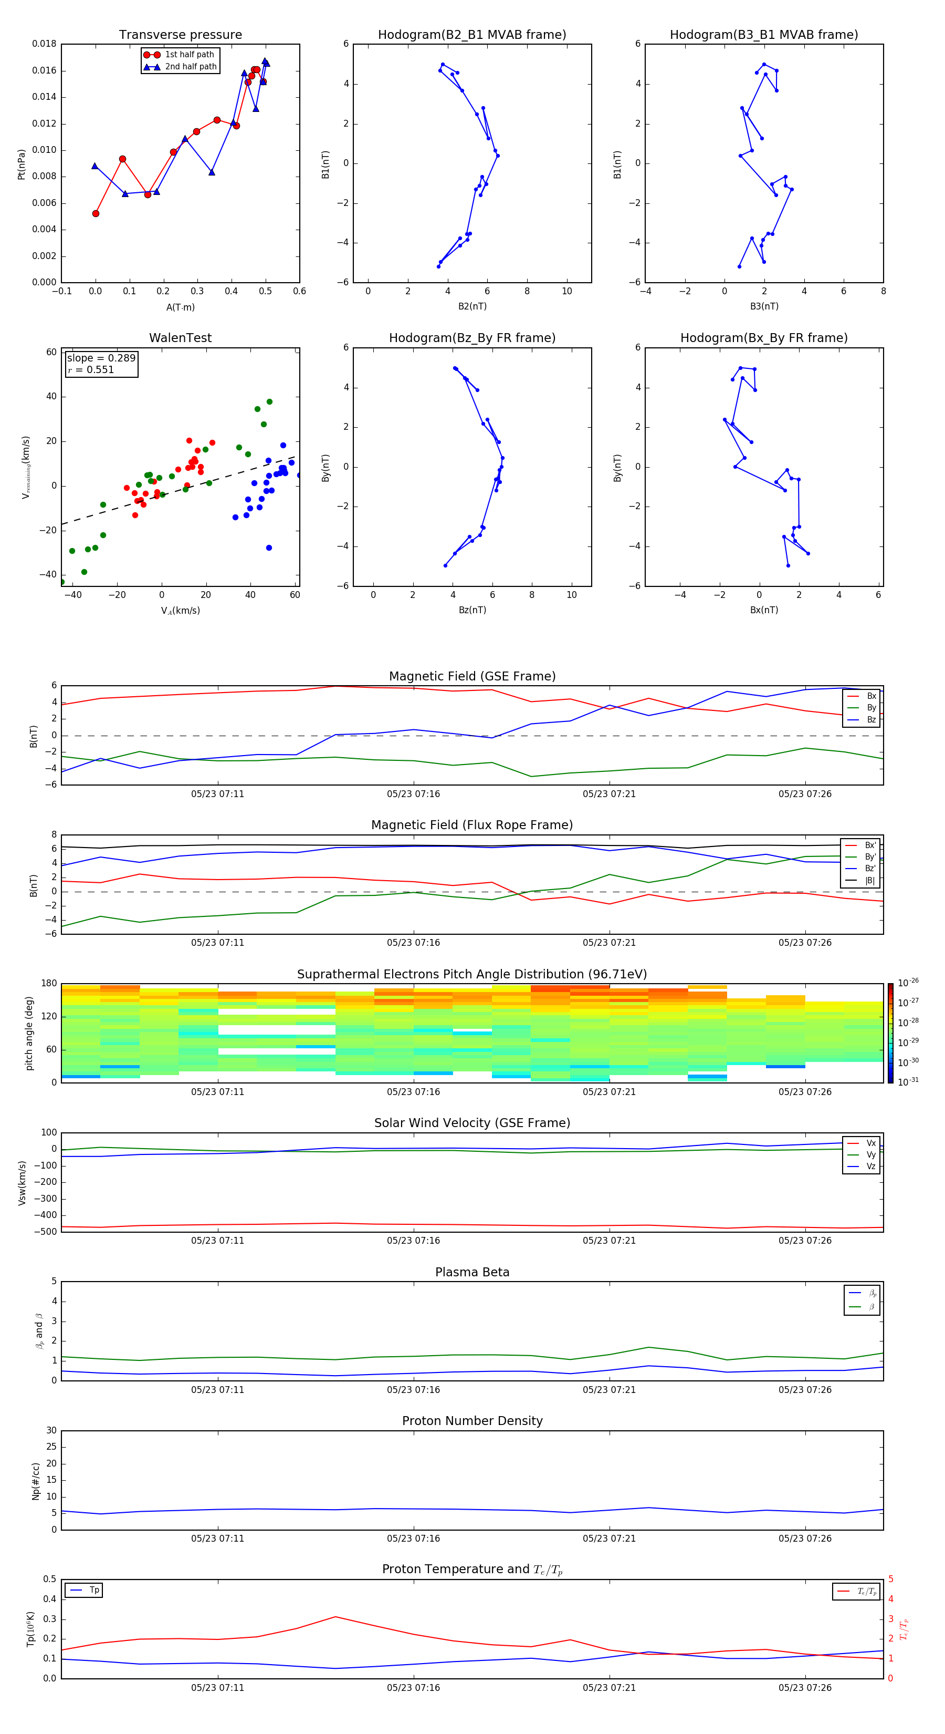Click the "Vsw(km/s)" y-axis label
The width and height of the screenshot is (945, 1734).
click(x=22, y=1183)
